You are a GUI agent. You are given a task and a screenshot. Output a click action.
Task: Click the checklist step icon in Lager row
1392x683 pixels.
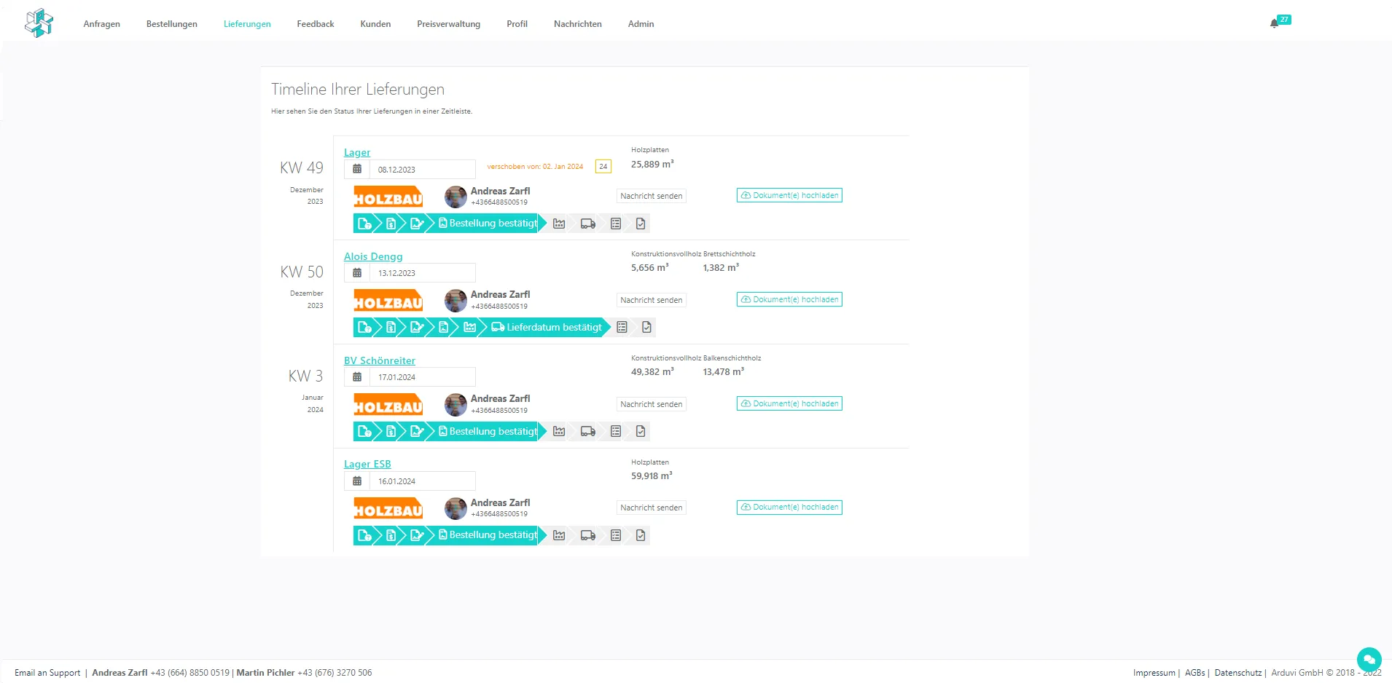pos(616,224)
